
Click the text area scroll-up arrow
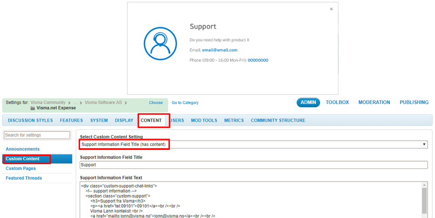click(424, 185)
